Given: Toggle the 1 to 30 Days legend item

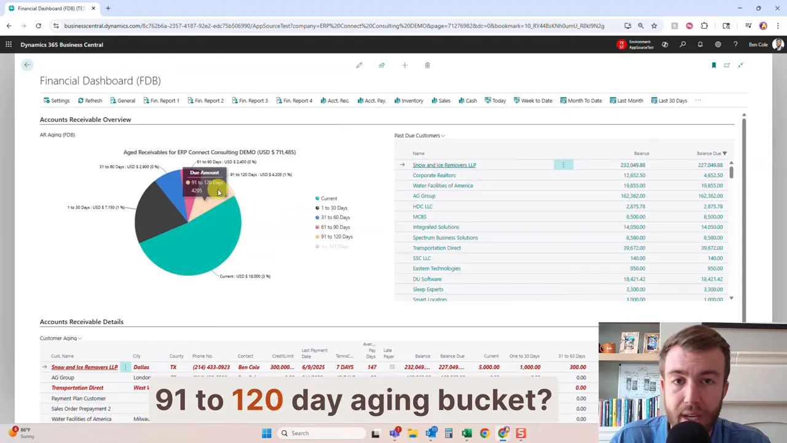Looking at the screenshot, I should pos(334,208).
